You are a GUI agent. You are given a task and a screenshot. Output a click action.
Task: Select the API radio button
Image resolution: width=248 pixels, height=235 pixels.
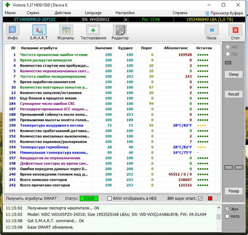[x=228, y=47]
